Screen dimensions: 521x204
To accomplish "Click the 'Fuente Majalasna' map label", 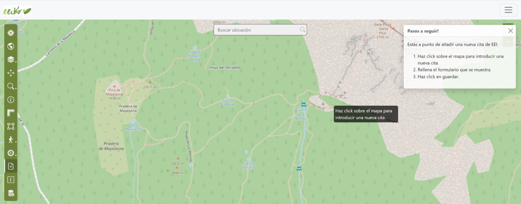I will point(134,127).
